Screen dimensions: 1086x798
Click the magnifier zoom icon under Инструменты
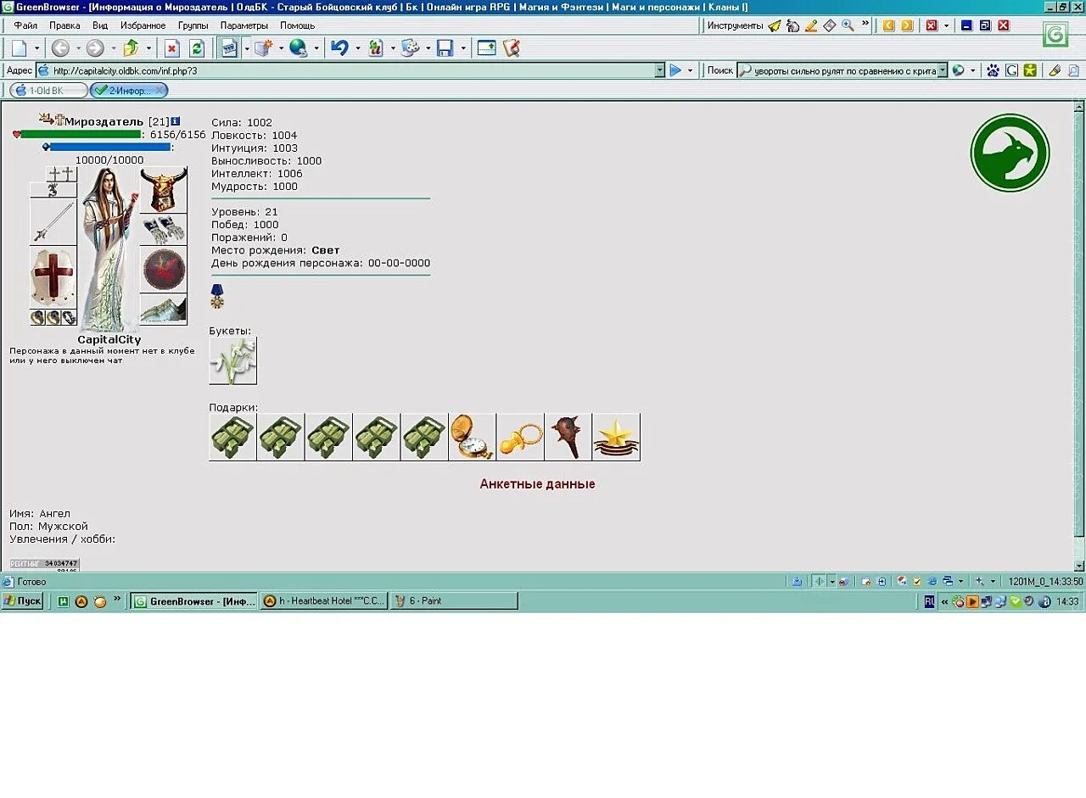click(x=848, y=25)
